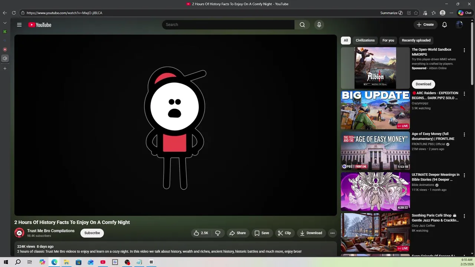The height and width of the screenshot is (267, 475).
Task: Open options for Age of Easy Money video
Action: click(x=464, y=135)
